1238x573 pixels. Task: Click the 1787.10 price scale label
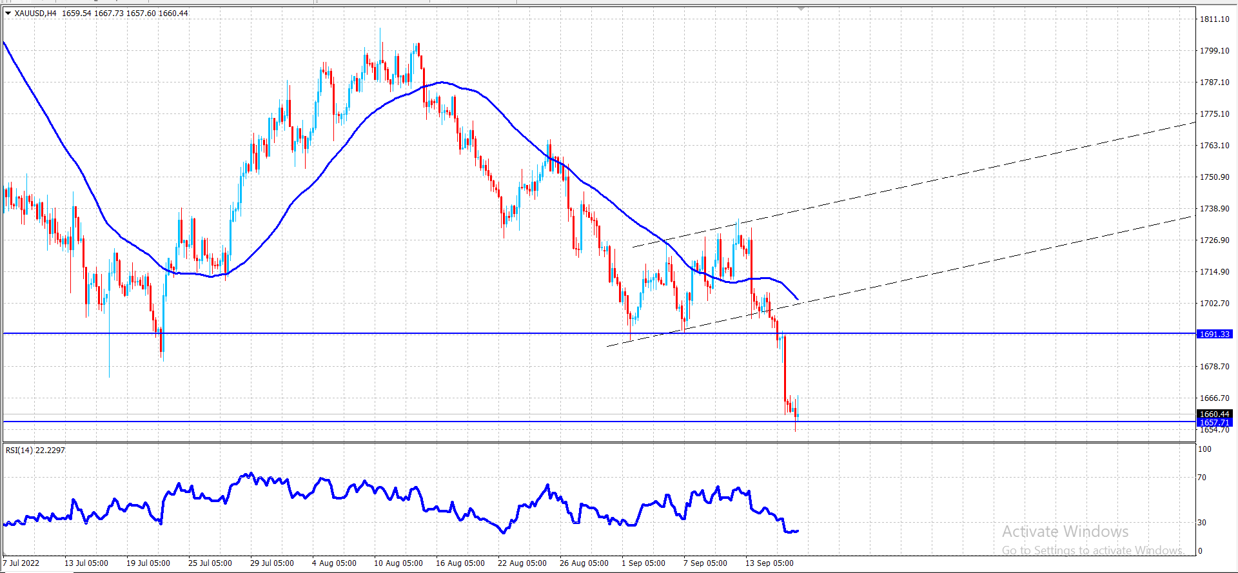point(1215,83)
